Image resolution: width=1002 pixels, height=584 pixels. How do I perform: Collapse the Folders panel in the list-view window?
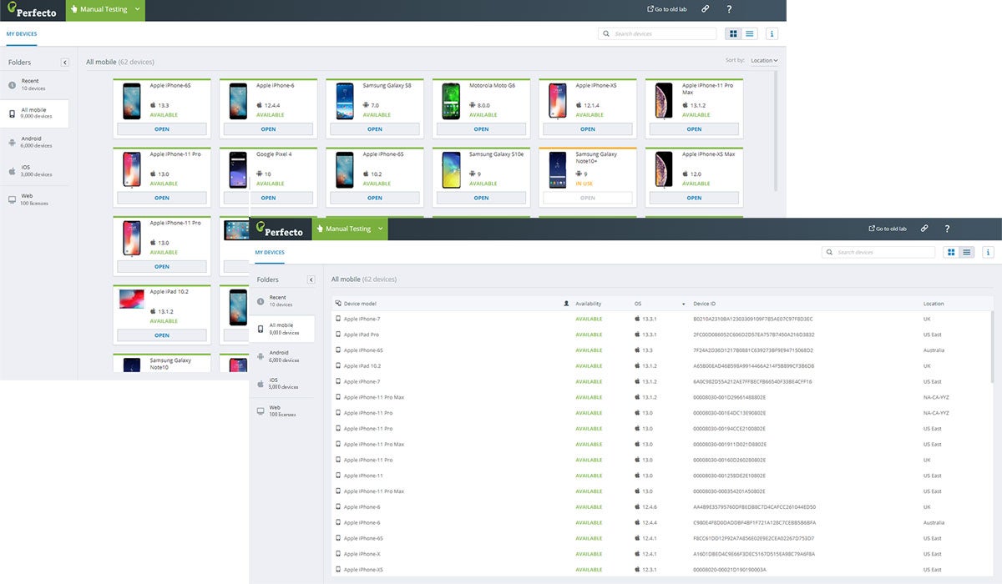click(x=311, y=279)
